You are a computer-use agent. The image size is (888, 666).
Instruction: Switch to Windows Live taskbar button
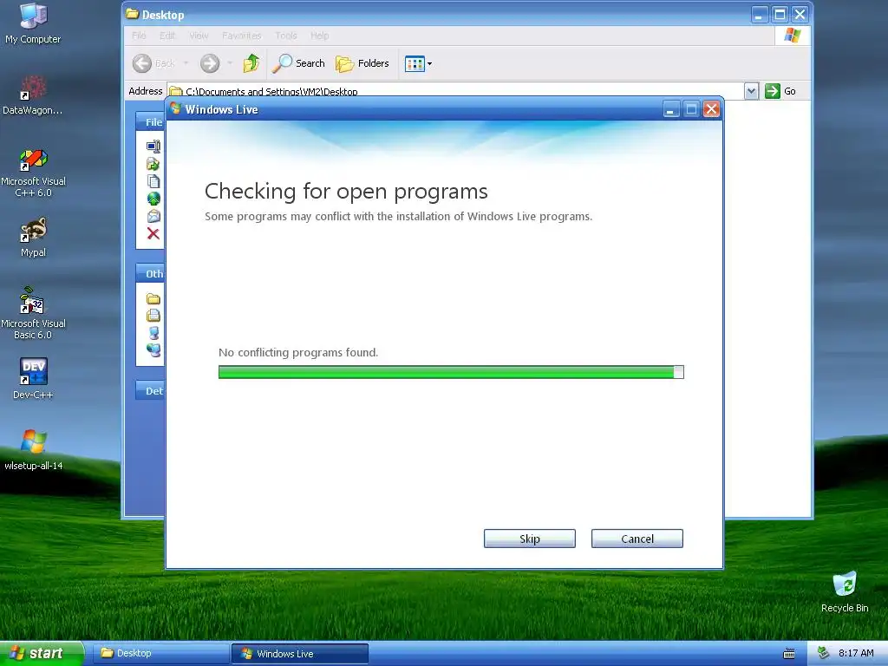click(x=300, y=654)
